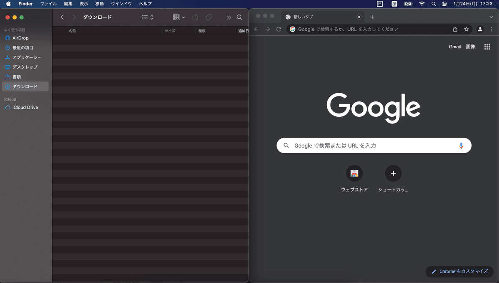Expand Finder toolbar overflow chevrons
Image resolution: width=499 pixels, height=283 pixels.
click(x=229, y=17)
